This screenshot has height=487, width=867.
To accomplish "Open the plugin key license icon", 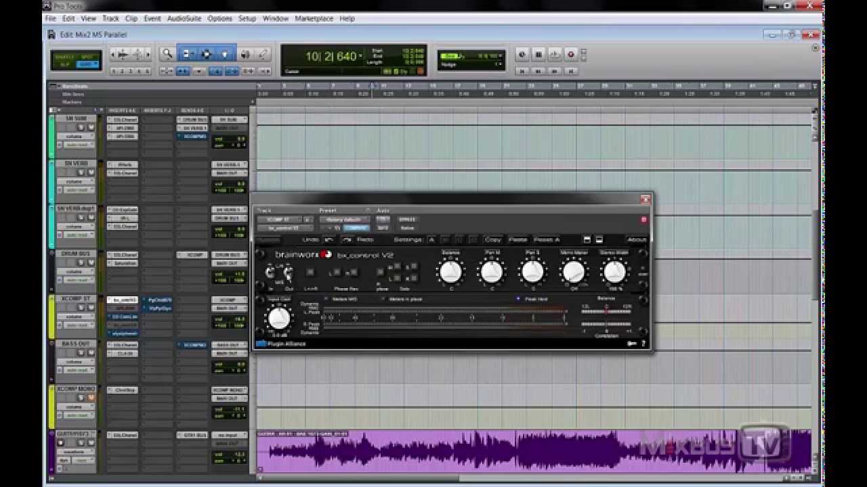I will (631, 344).
